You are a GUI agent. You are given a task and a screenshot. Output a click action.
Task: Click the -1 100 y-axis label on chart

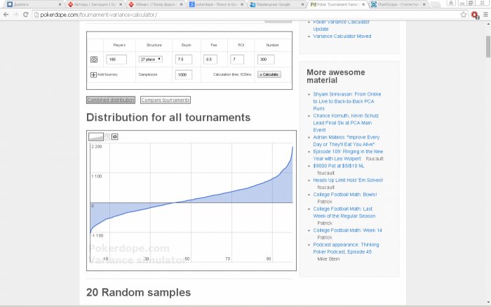(x=97, y=235)
